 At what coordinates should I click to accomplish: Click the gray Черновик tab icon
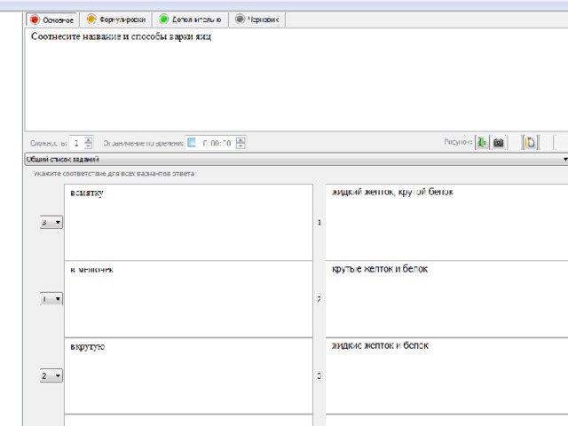coord(240,19)
